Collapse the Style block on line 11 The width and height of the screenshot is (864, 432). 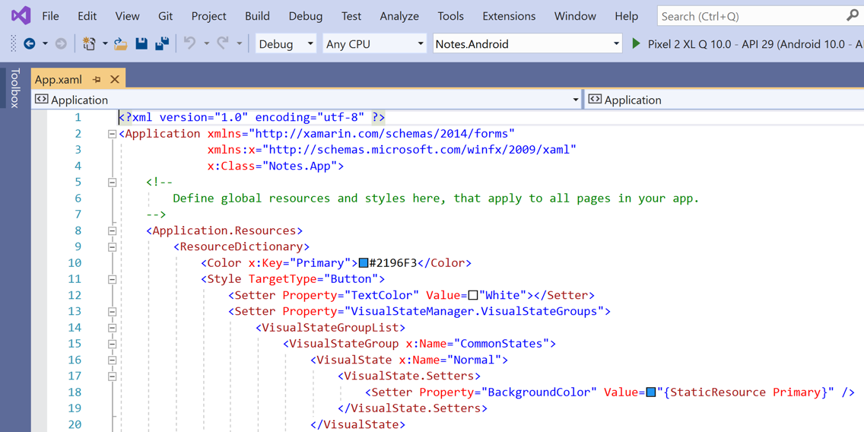tap(112, 279)
